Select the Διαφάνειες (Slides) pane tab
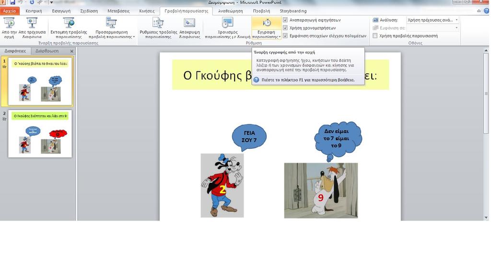This screenshot has width=491, height=275. pyautogui.click(x=15, y=51)
